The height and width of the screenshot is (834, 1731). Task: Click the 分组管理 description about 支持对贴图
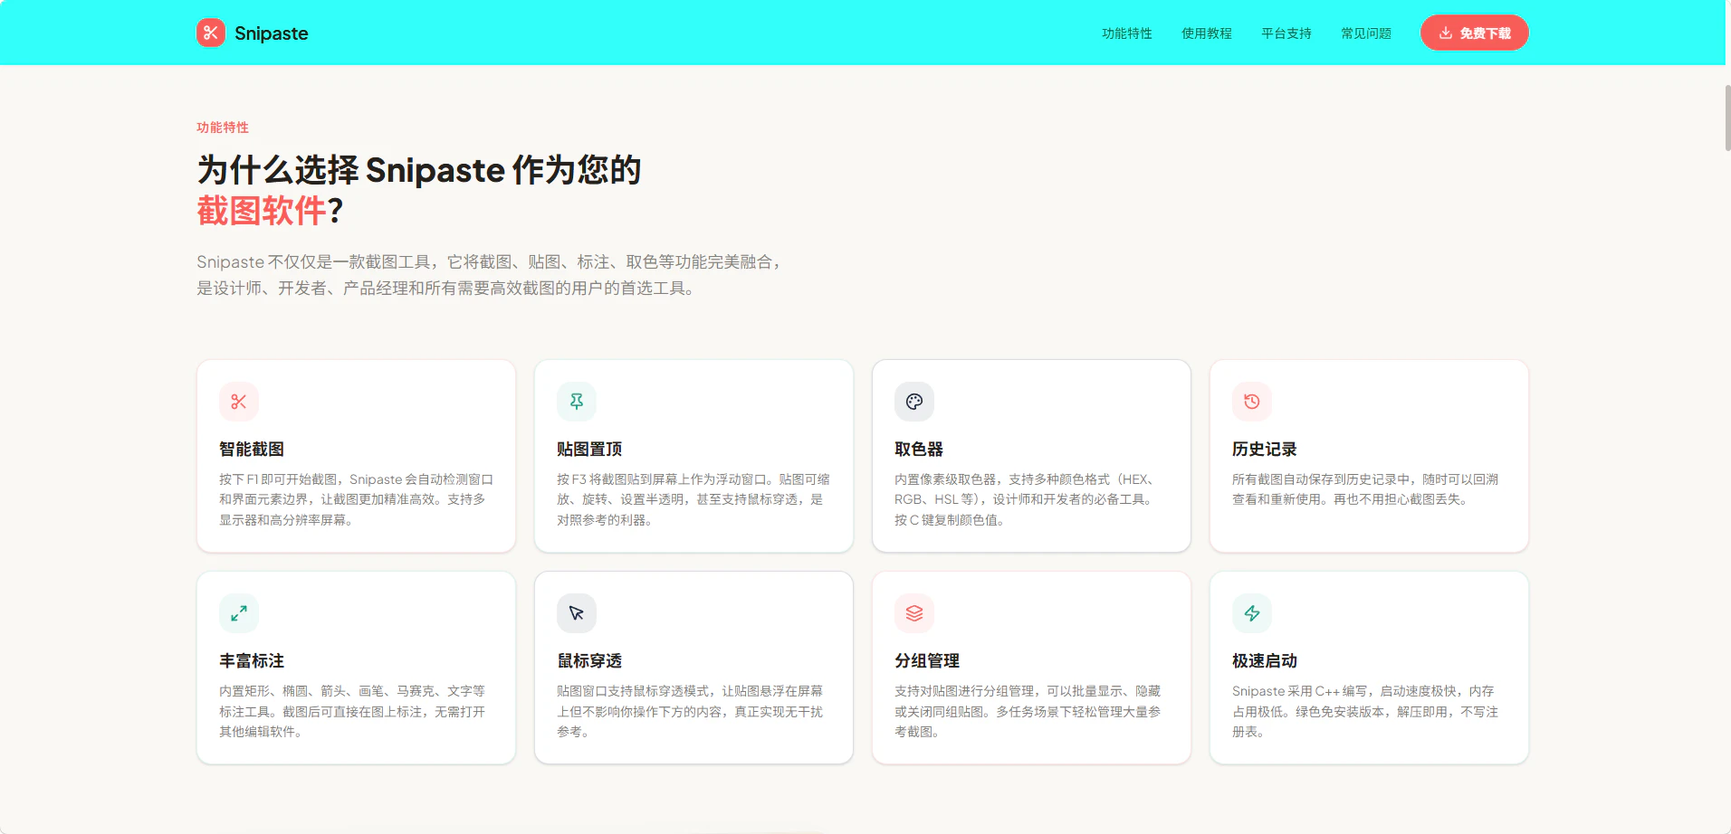(1028, 711)
